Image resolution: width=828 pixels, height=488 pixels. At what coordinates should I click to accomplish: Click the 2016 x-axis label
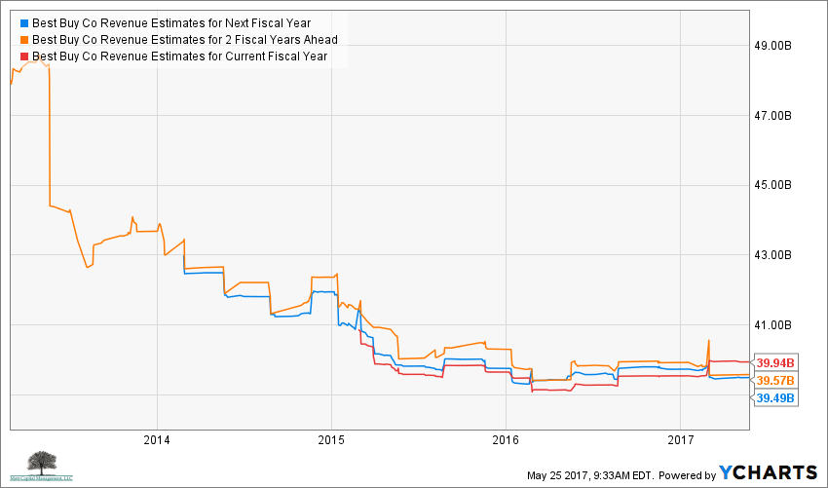click(x=506, y=438)
